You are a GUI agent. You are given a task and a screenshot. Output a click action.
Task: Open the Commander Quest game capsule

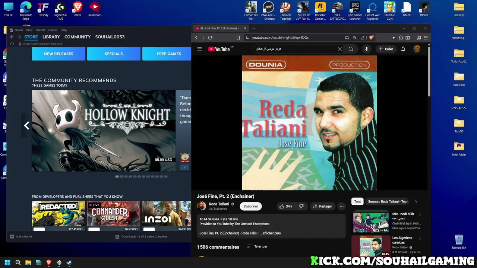coord(114,216)
